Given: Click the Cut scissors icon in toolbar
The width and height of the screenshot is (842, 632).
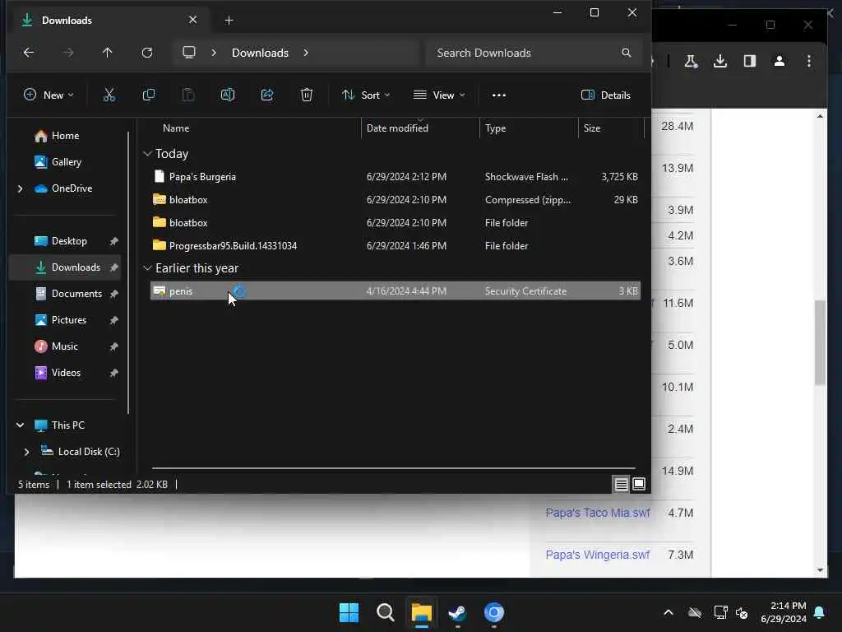Looking at the screenshot, I should pyautogui.click(x=109, y=95).
